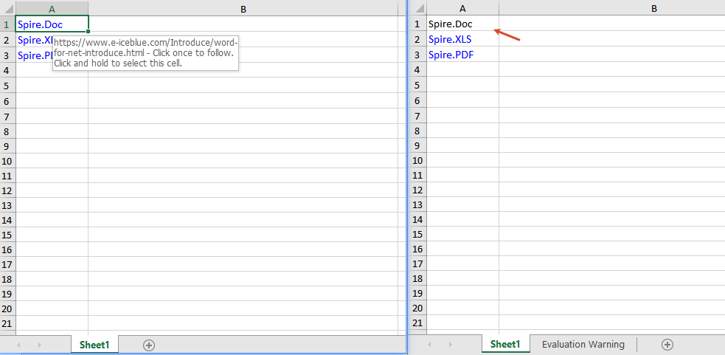Add new sheet in right workbook
The height and width of the screenshot is (355, 725).
(x=667, y=345)
